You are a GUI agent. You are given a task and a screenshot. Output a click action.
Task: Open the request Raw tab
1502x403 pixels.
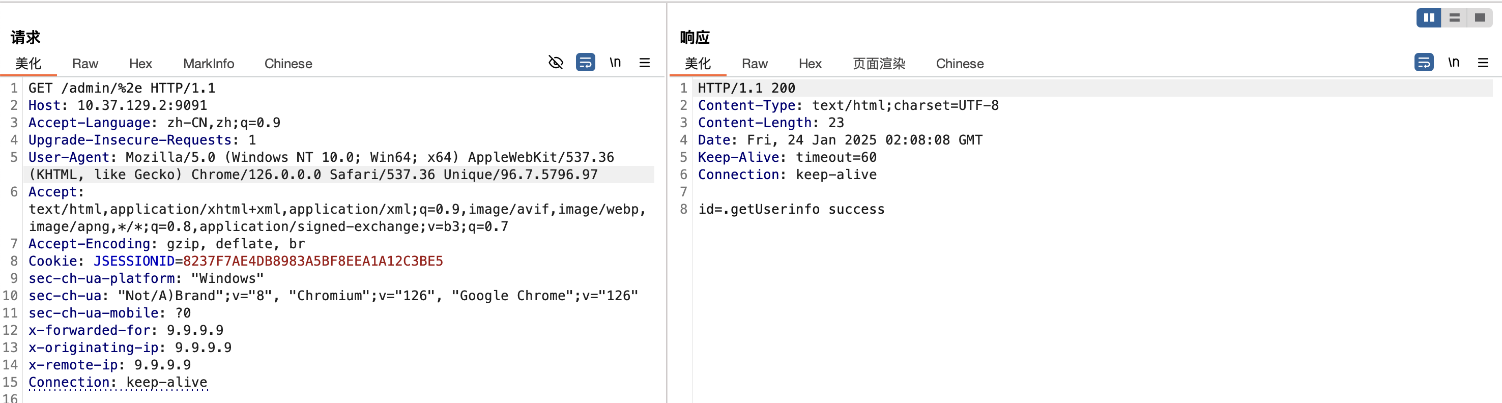coord(85,64)
